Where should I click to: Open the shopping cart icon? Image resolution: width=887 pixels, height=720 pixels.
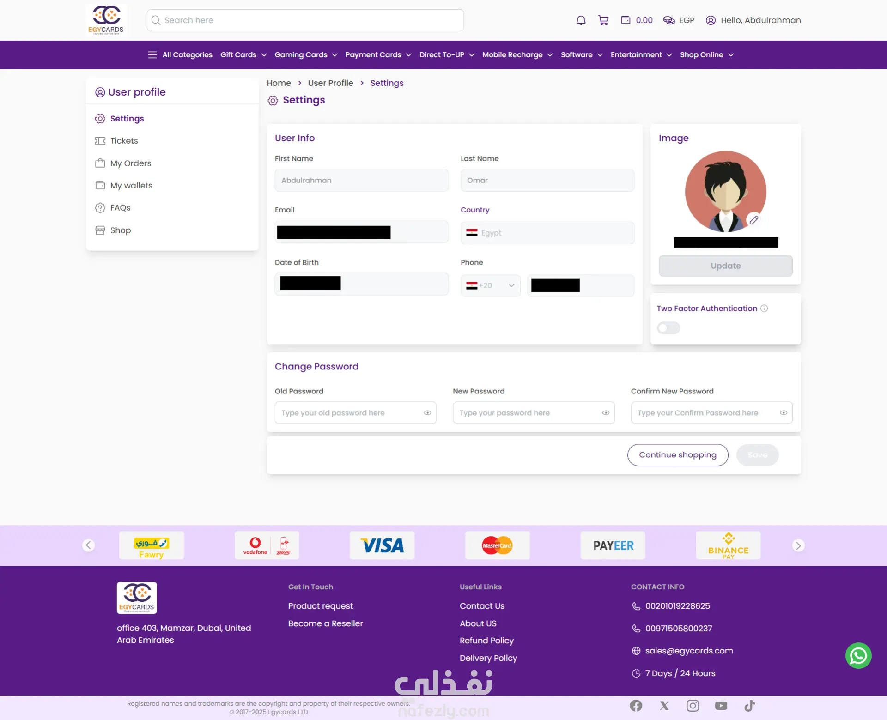coord(603,20)
